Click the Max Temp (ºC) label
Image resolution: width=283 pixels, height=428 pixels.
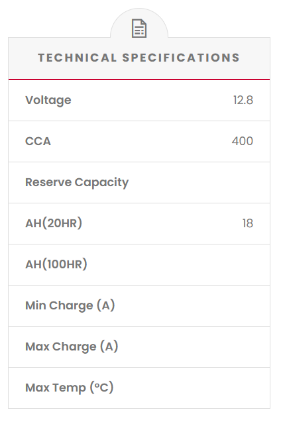point(70,388)
